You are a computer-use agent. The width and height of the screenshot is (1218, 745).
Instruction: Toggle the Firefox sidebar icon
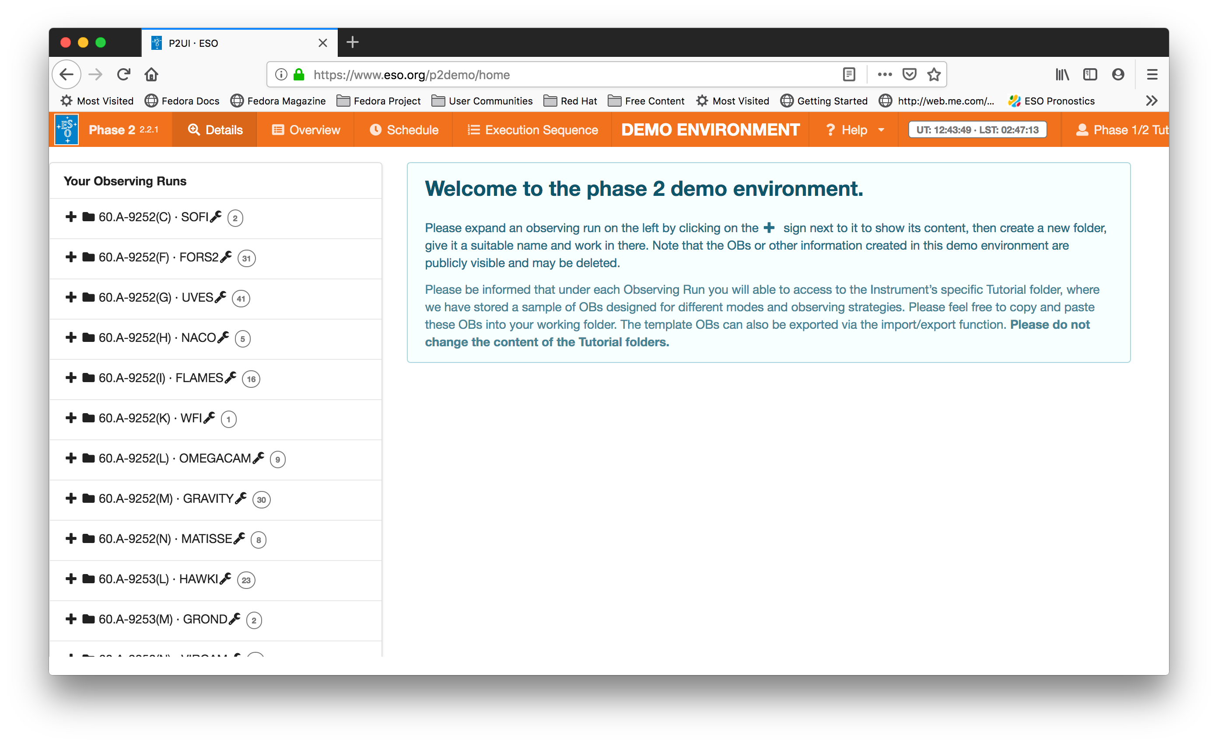[x=1089, y=75]
